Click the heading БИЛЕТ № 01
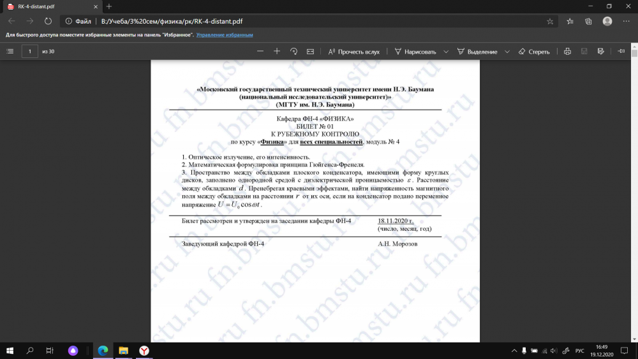 pyautogui.click(x=315, y=126)
